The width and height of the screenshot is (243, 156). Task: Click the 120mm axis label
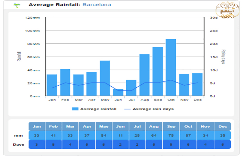click(32, 18)
